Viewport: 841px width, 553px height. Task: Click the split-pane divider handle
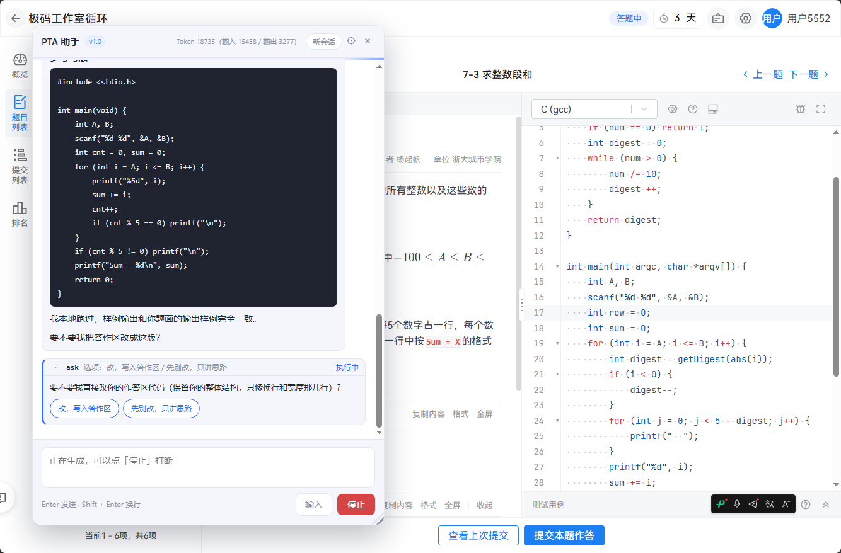pos(521,304)
